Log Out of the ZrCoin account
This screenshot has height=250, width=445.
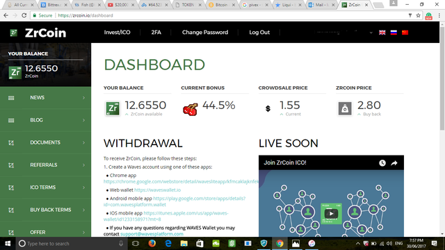259,33
